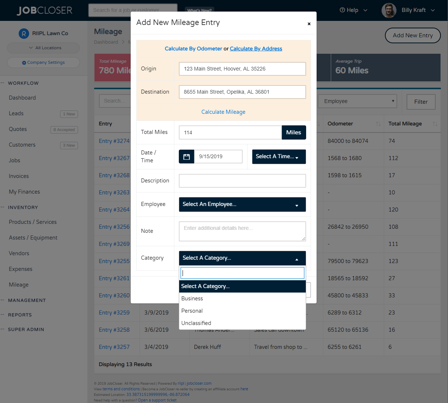Image resolution: width=448 pixels, height=403 pixels.
Task: Click Billy Kraft's profile avatar
Action: click(389, 10)
